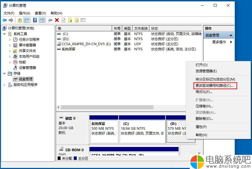Click the Up one level folder icon
This screenshot has height=169, width=252.
coord(20,20)
